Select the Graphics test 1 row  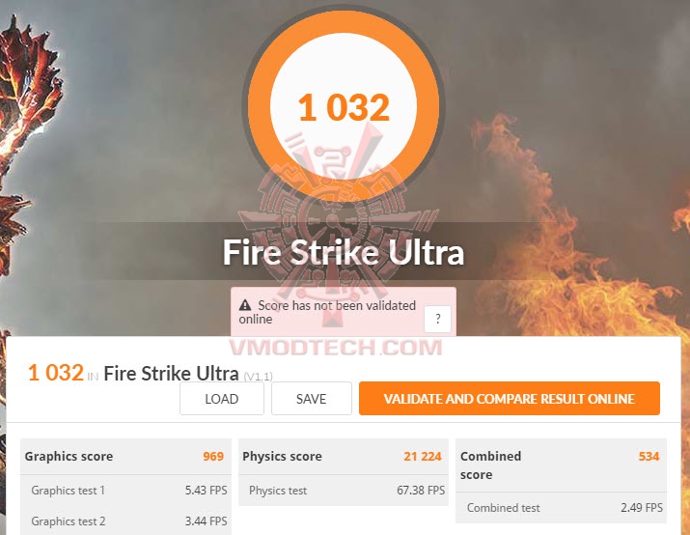click(125, 491)
